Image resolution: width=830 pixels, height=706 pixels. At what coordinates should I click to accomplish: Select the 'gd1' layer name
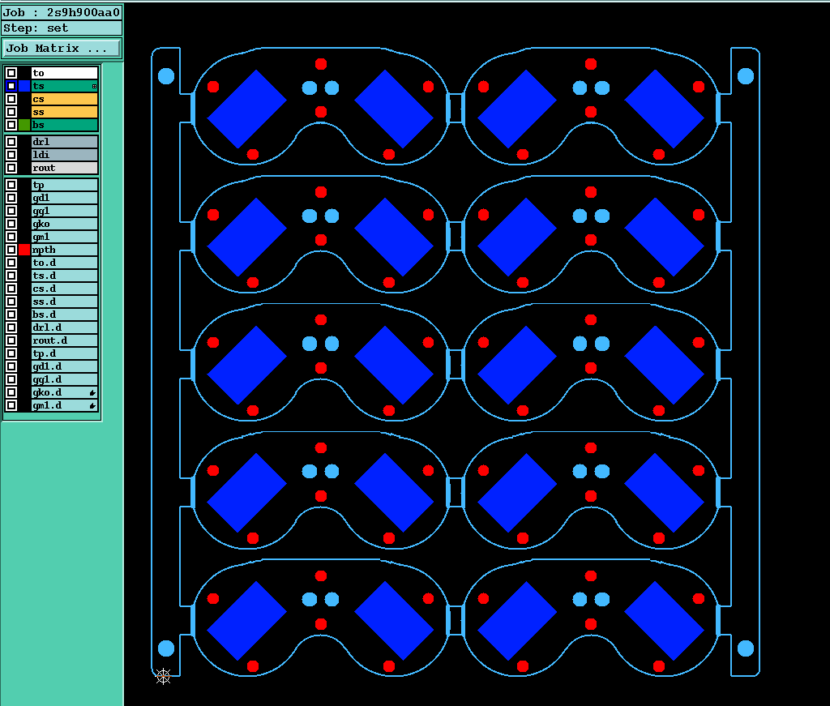(x=65, y=198)
